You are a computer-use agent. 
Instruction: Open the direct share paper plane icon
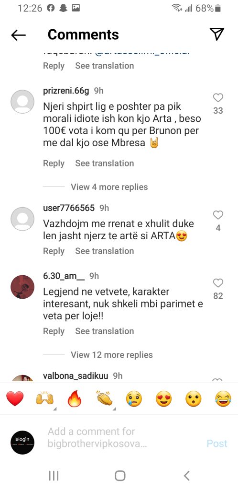217,34
